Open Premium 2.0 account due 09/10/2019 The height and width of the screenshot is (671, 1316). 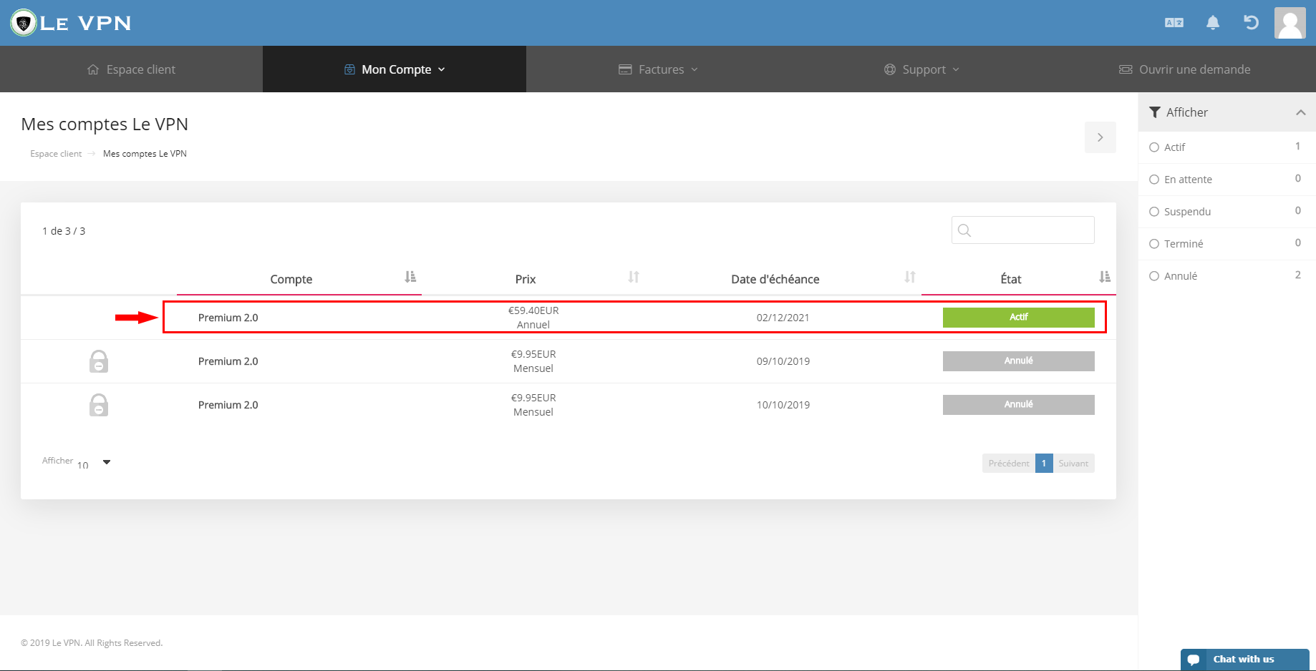(228, 361)
